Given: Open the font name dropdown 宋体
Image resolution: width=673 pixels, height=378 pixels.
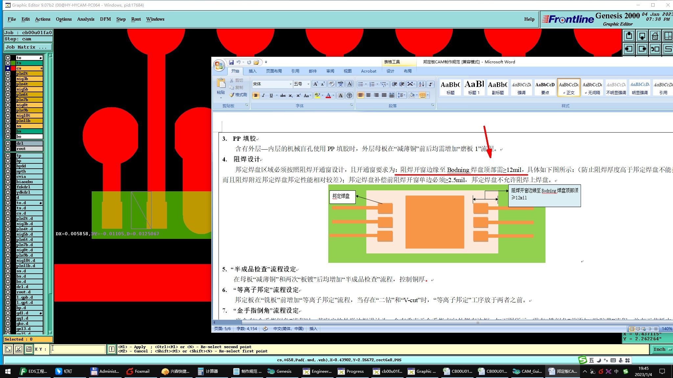Looking at the screenshot, I should pos(290,84).
